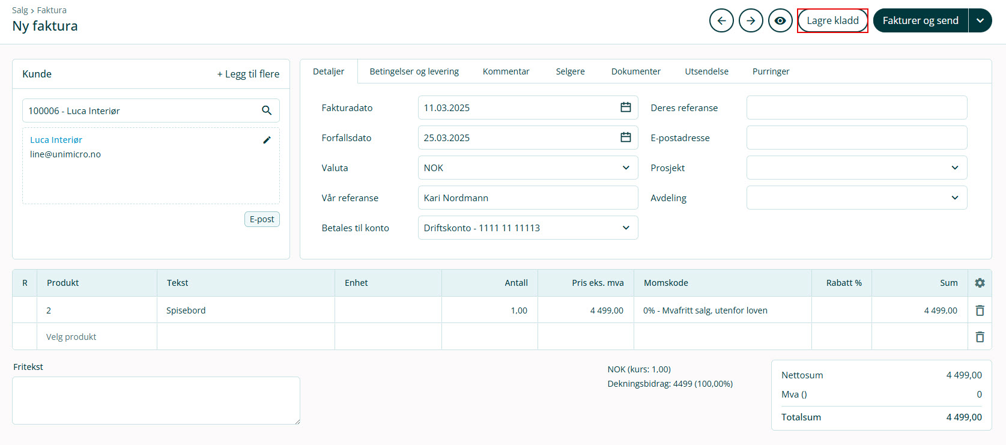Expand the Fakturer og send options arrow
The image size is (1006, 445).
tap(980, 20)
